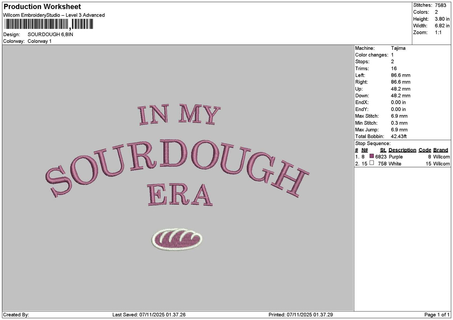Click Wilcom brand in the Purple row
This screenshot has width=453, height=320.
[x=441, y=157]
